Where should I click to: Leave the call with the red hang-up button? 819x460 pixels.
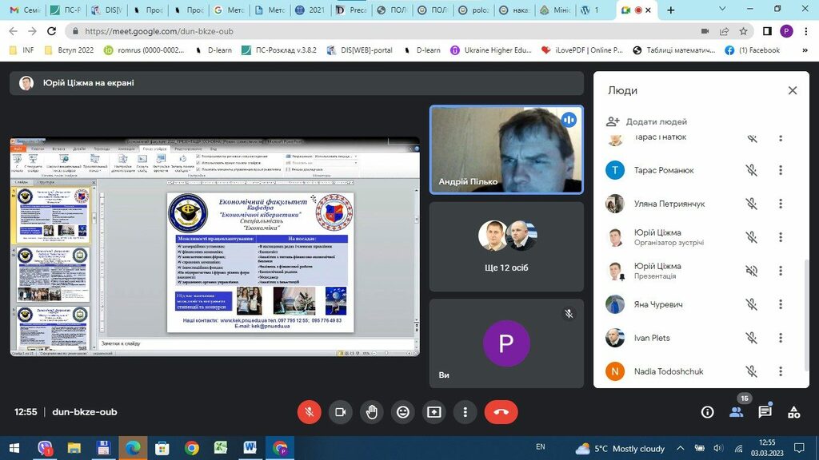tap(501, 412)
